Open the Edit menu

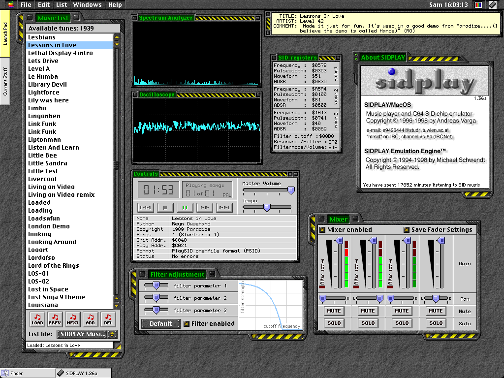tap(44, 4)
